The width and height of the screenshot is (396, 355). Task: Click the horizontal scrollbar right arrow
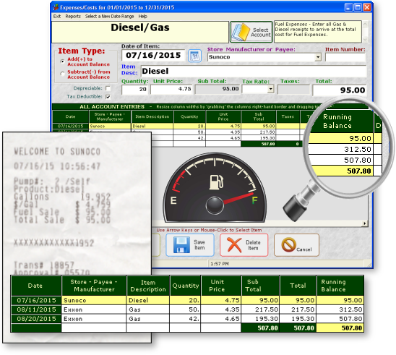(x=365, y=223)
